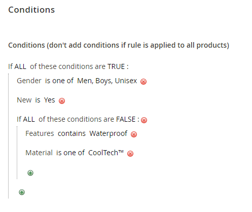Change the FALSE value selector
This screenshot has width=252, height=212.
[x=126, y=119]
